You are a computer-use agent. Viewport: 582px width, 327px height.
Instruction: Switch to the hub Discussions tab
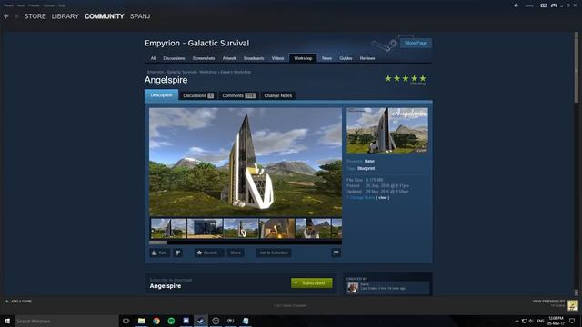(x=174, y=58)
